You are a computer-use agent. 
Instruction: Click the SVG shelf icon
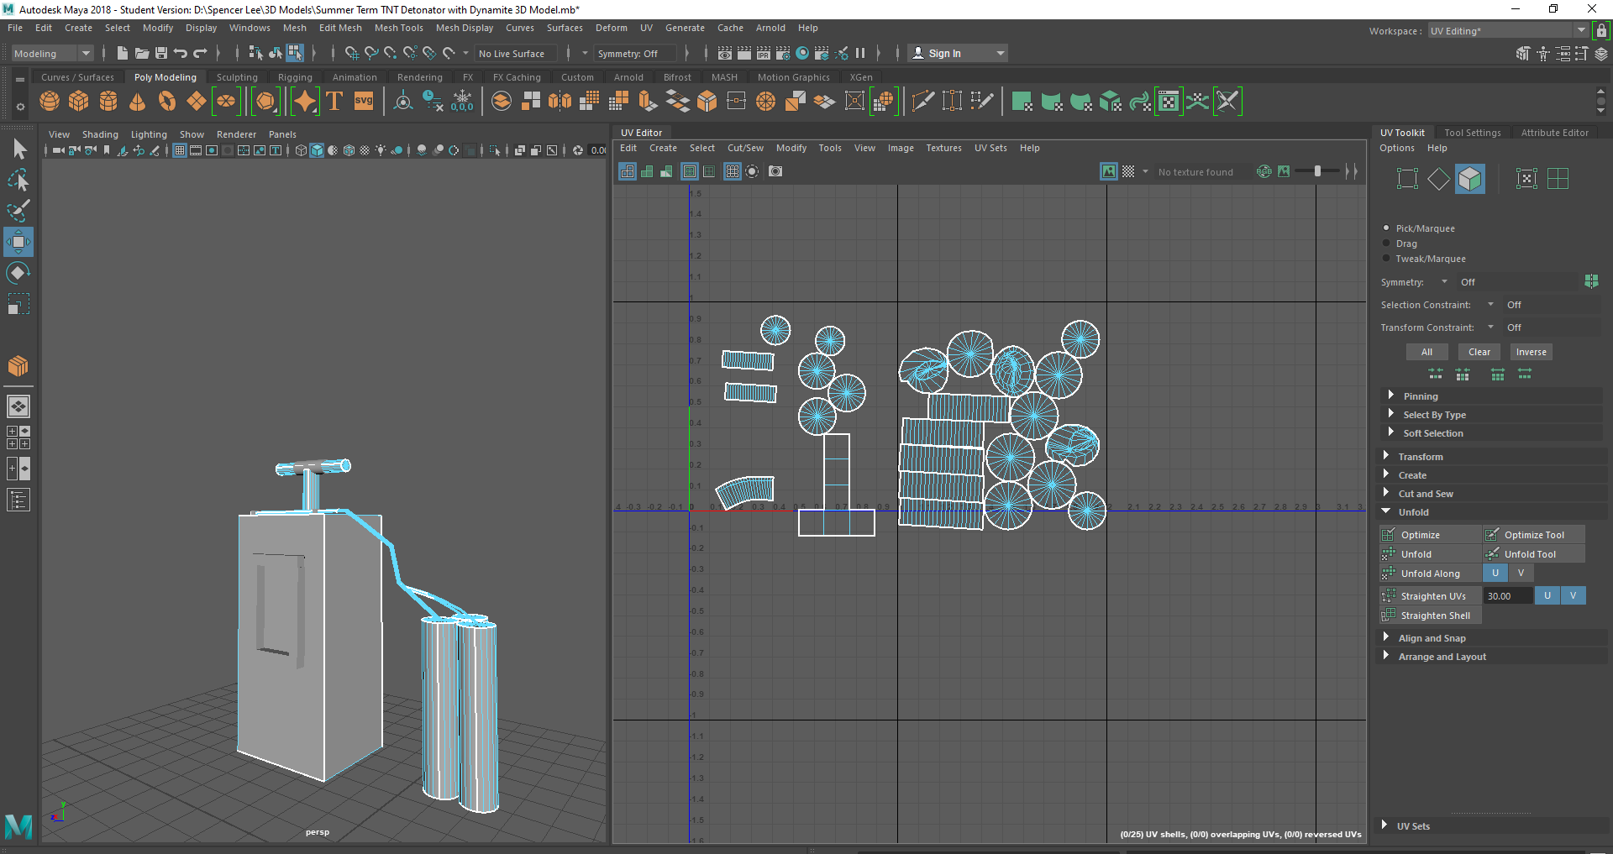[364, 102]
